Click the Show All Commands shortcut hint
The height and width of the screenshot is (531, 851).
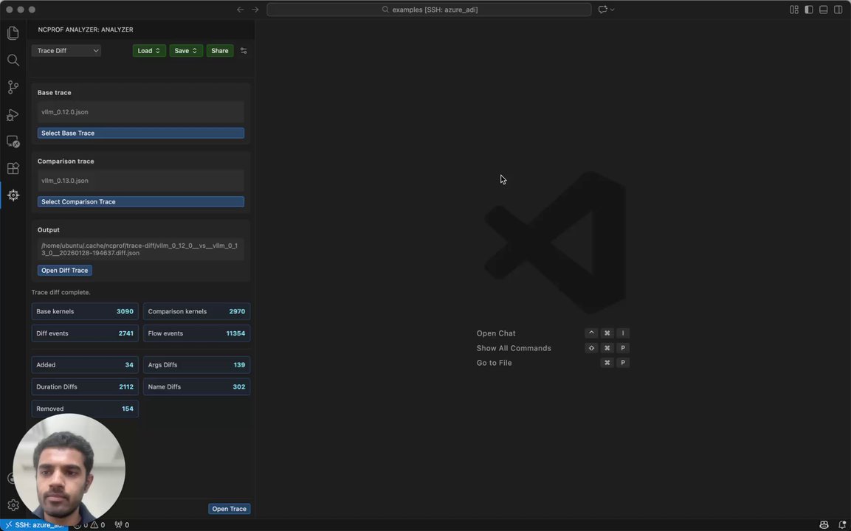pos(514,348)
